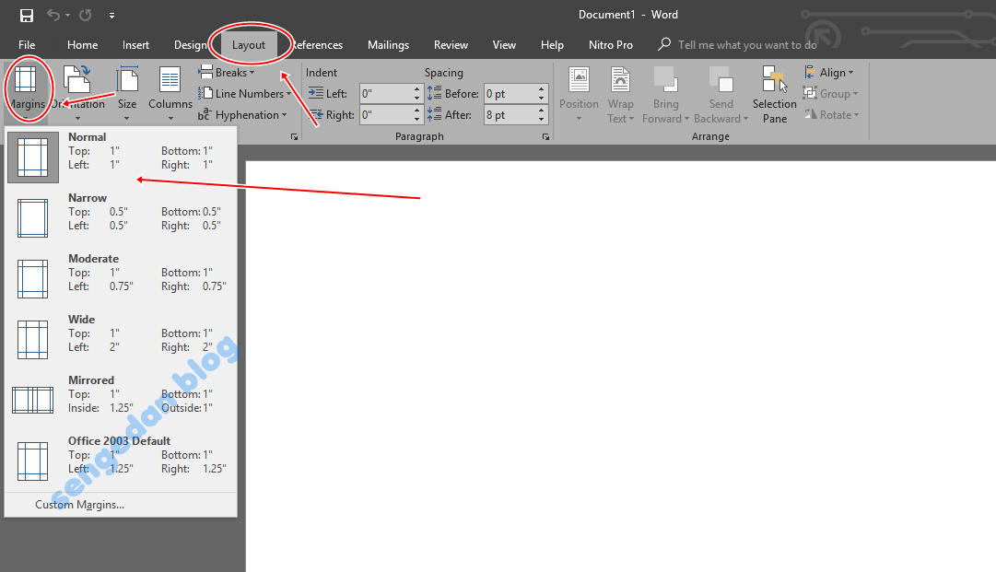Image resolution: width=996 pixels, height=572 pixels.
Task: Click the Spacing Before field
Action: pyautogui.click(x=510, y=94)
